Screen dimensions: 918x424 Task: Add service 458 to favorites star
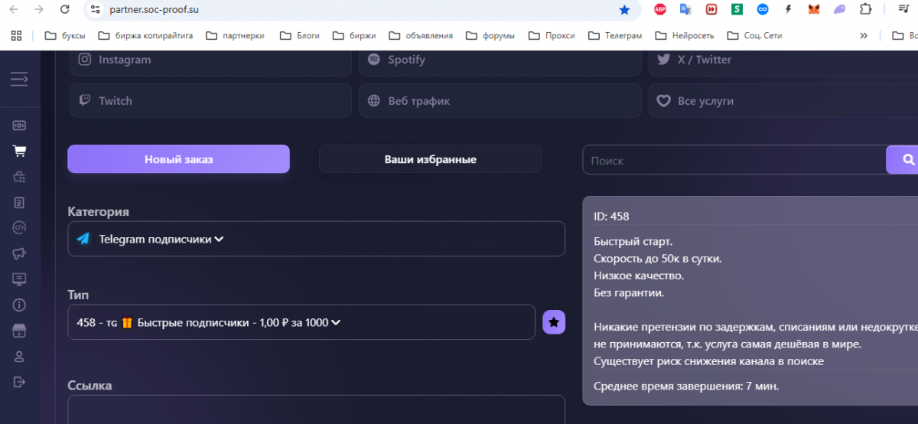(x=554, y=322)
